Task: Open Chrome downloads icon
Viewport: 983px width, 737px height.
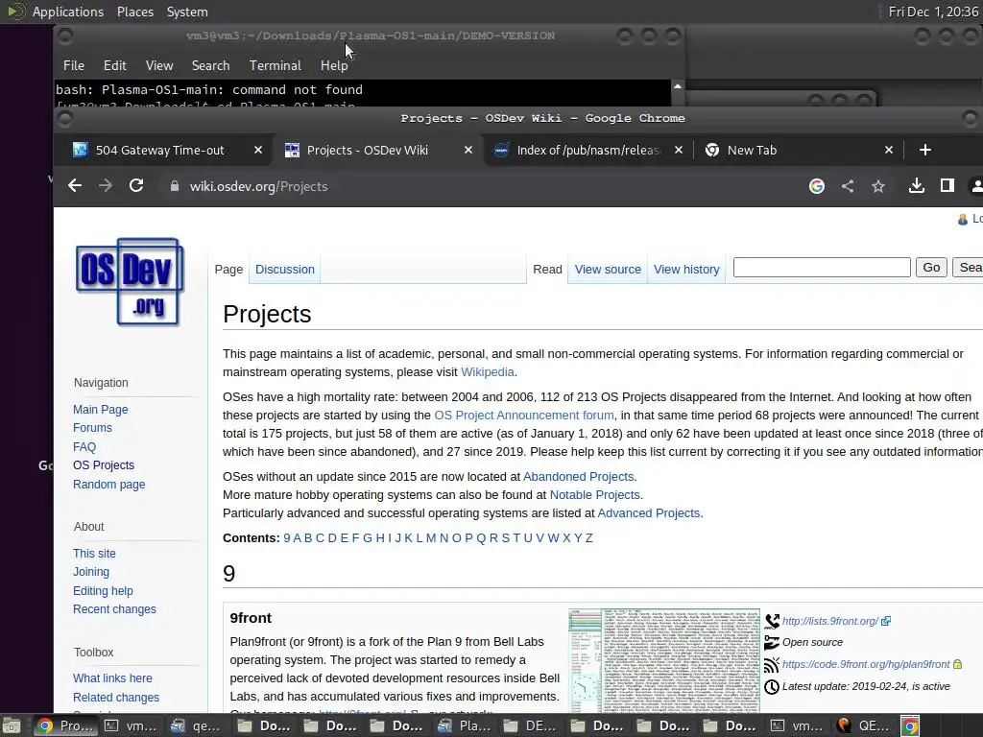Action: (x=917, y=185)
